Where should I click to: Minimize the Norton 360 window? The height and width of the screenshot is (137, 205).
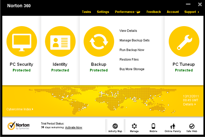188,4
